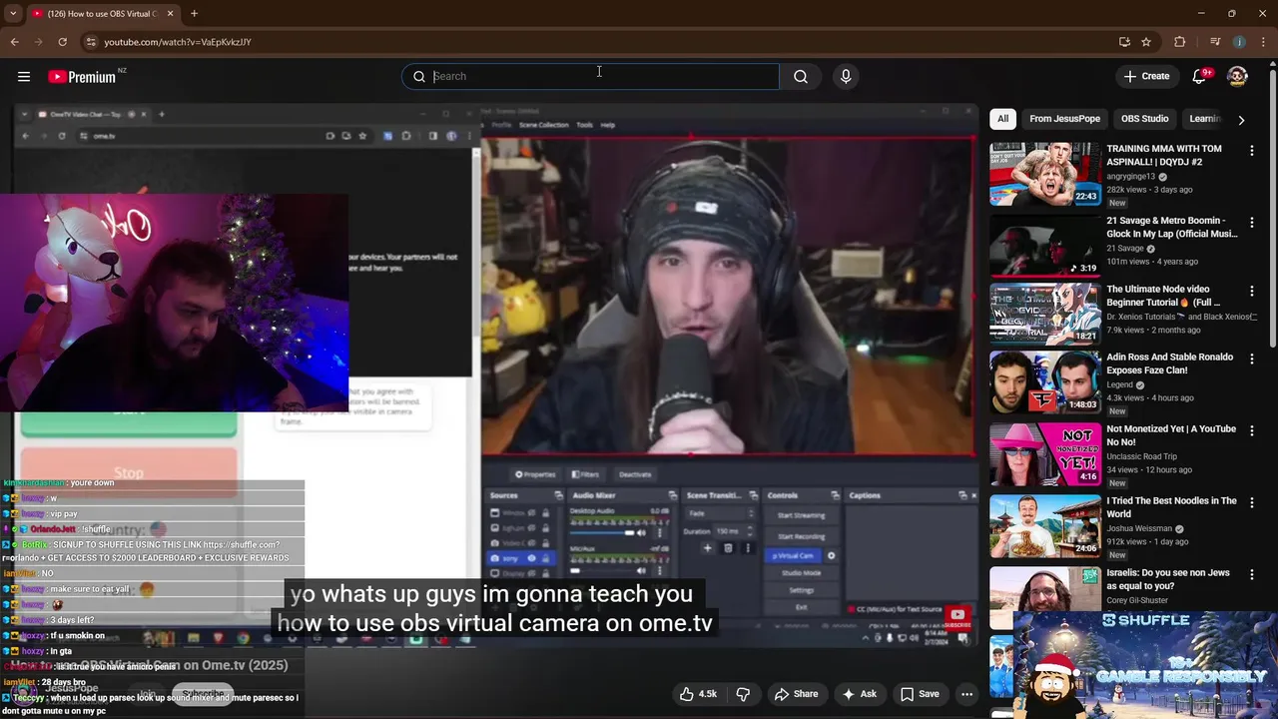Image resolution: width=1278 pixels, height=719 pixels.
Task: Go to YouTube Premium home logo
Action: [84, 77]
